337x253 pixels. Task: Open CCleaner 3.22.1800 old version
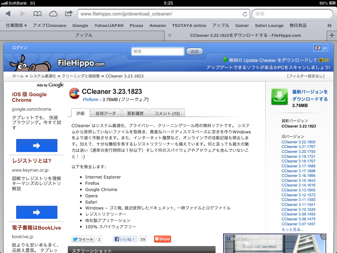(x=298, y=142)
